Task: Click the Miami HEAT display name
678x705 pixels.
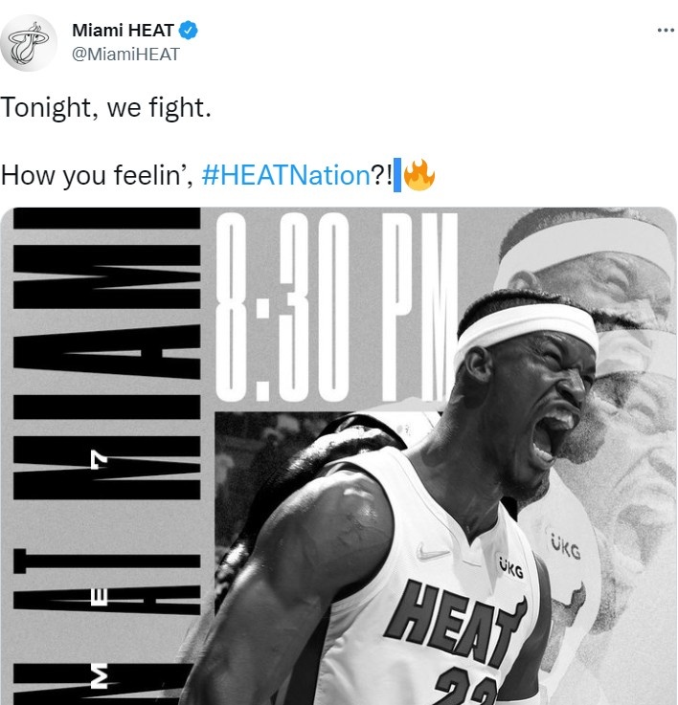Action: [x=123, y=31]
